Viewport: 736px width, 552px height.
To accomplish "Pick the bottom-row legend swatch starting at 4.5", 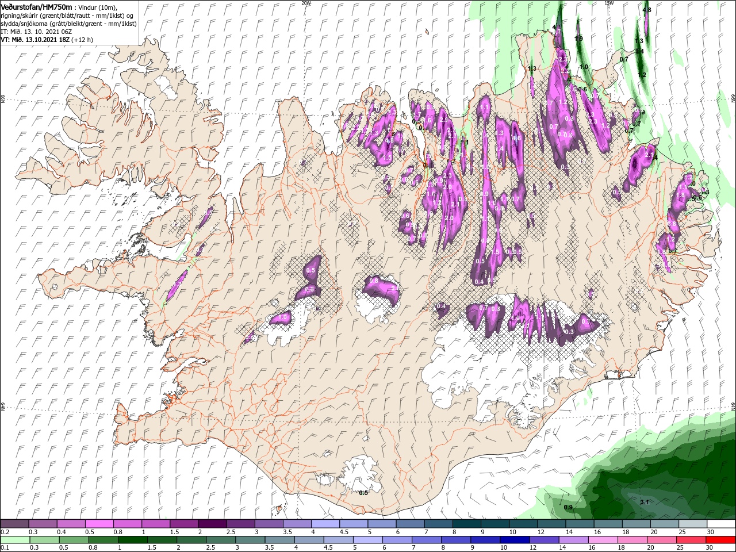I will click(x=338, y=540).
